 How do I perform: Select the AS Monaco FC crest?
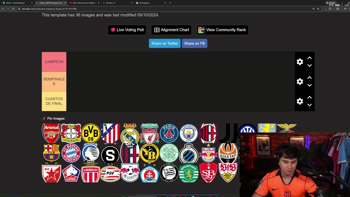(x=91, y=173)
